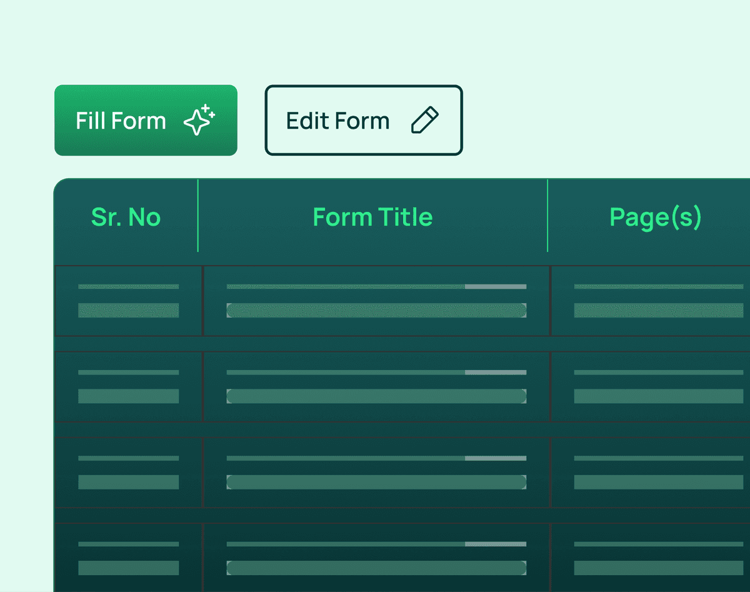The image size is (750, 592).
Task: Open the third row Form Title cell
Action: 376,472
